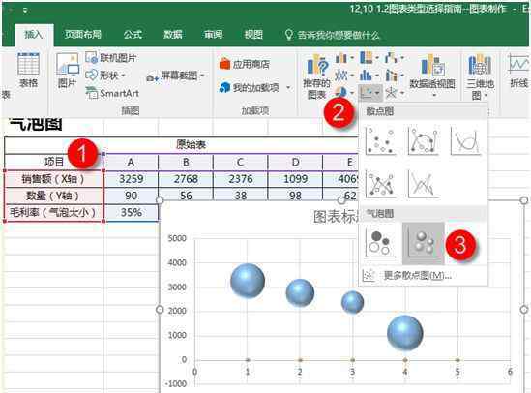
Task: Expand the My Add-ins dropdown arrow
Action: click(288, 88)
